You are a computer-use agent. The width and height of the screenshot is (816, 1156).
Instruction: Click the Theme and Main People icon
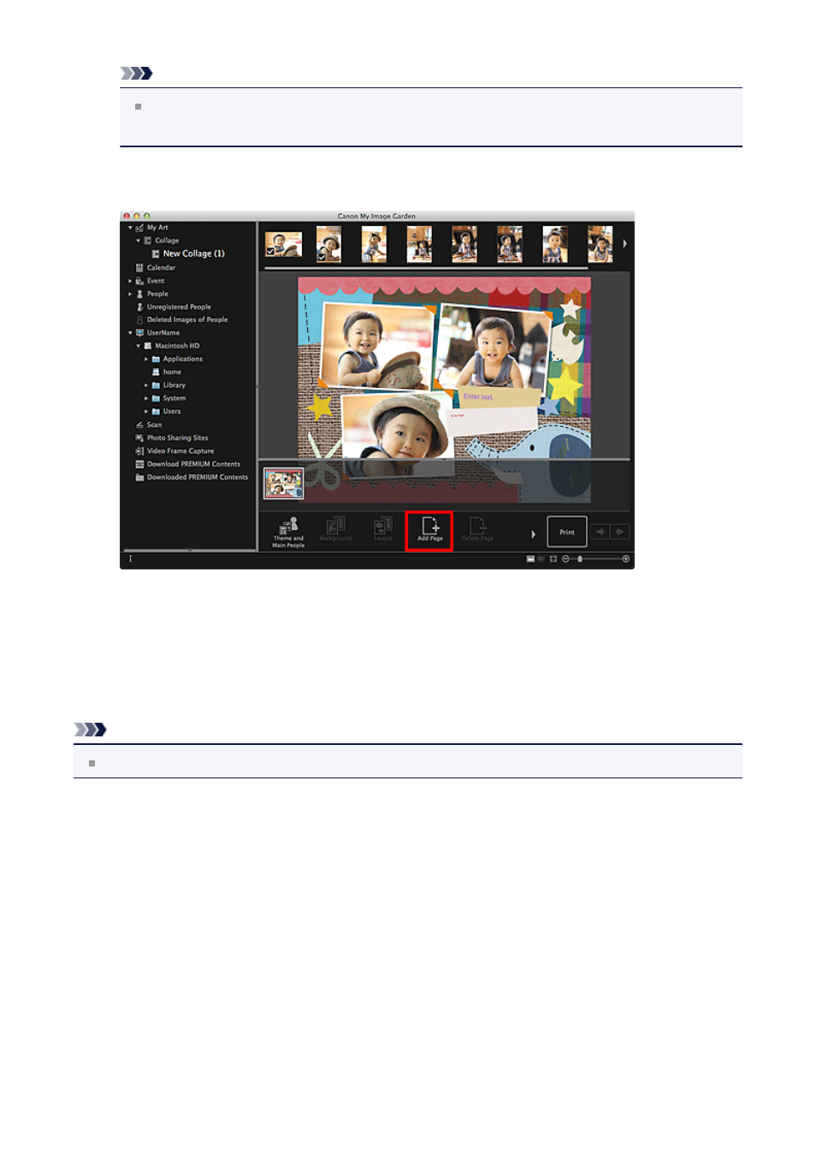click(x=288, y=532)
